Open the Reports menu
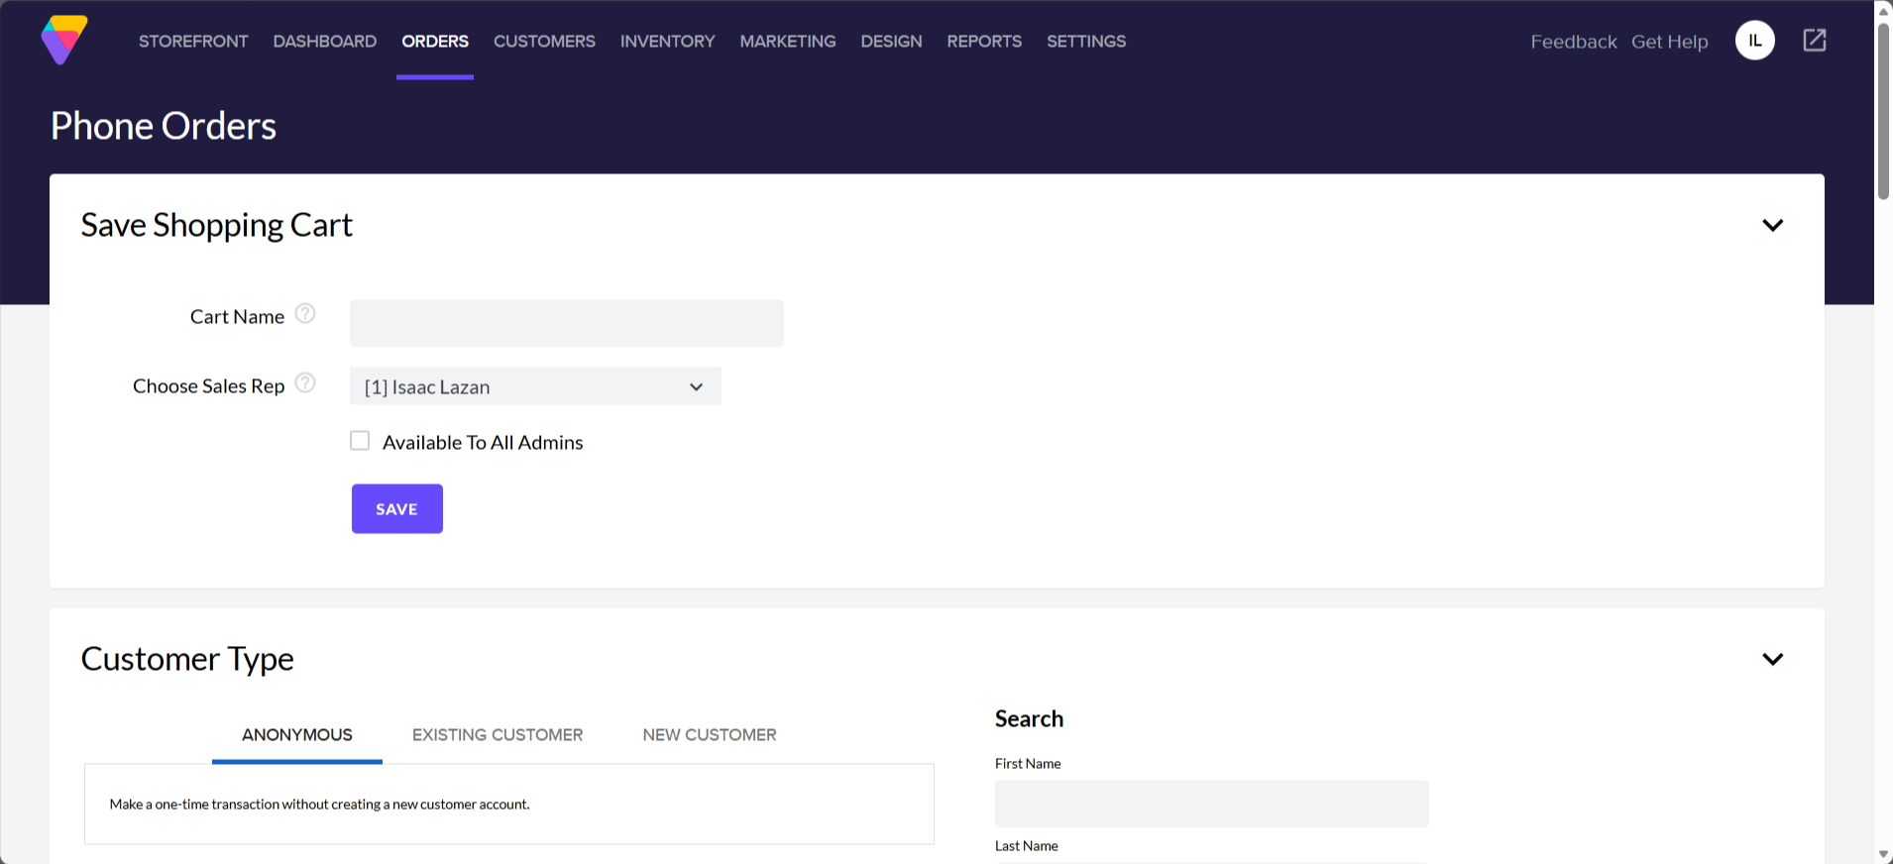Screen dimensions: 1893x864 click(x=984, y=42)
